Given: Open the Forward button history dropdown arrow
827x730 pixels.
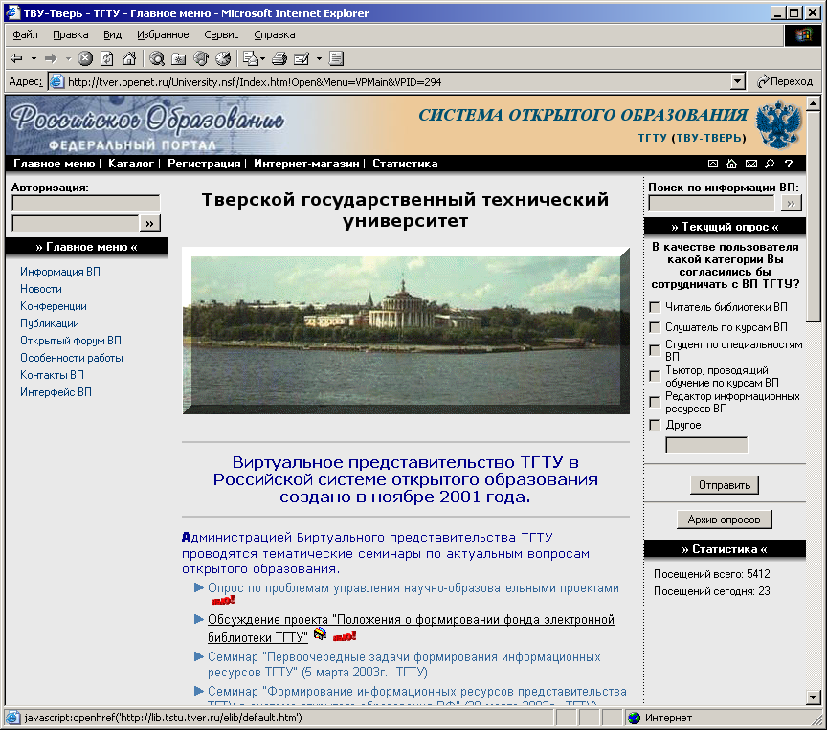Looking at the screenshot, I should 68,58.
